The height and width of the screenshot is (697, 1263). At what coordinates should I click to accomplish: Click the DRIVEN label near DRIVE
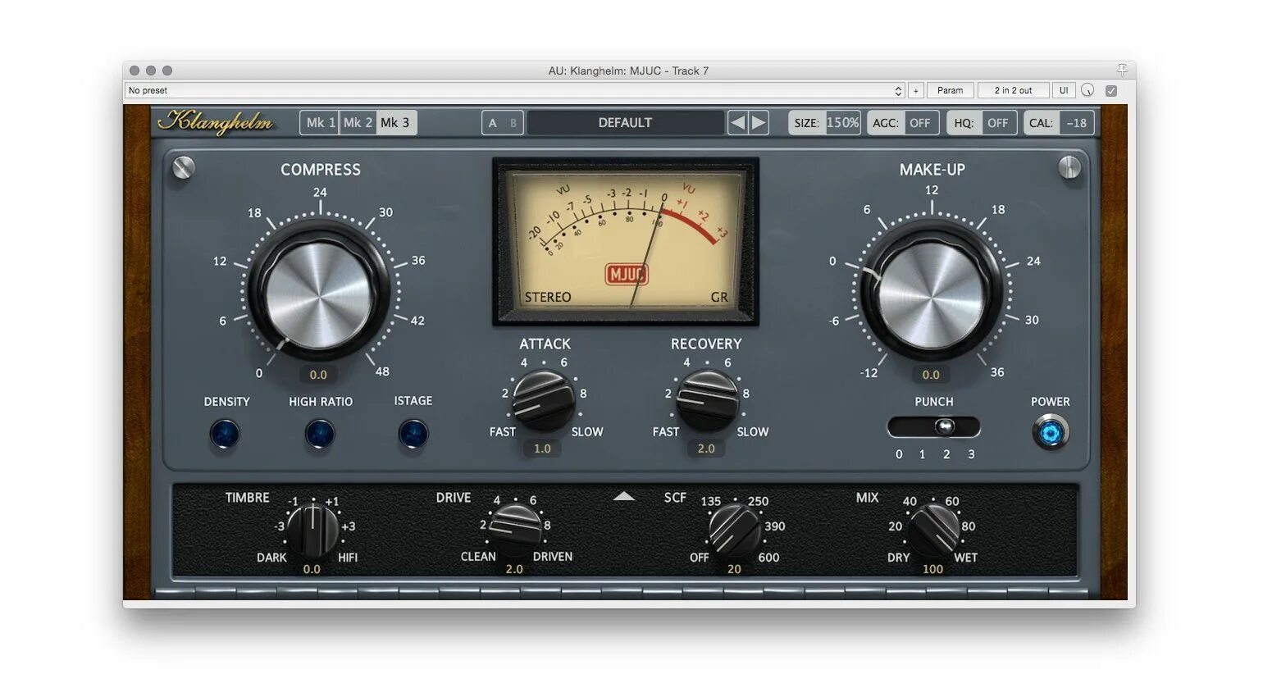pyautogui.click(x=553, y=557)
